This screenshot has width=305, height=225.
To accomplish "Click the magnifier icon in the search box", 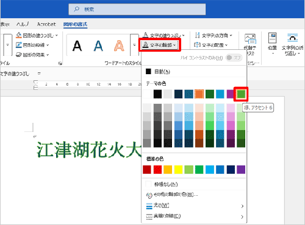I will [x=77, y=9].
